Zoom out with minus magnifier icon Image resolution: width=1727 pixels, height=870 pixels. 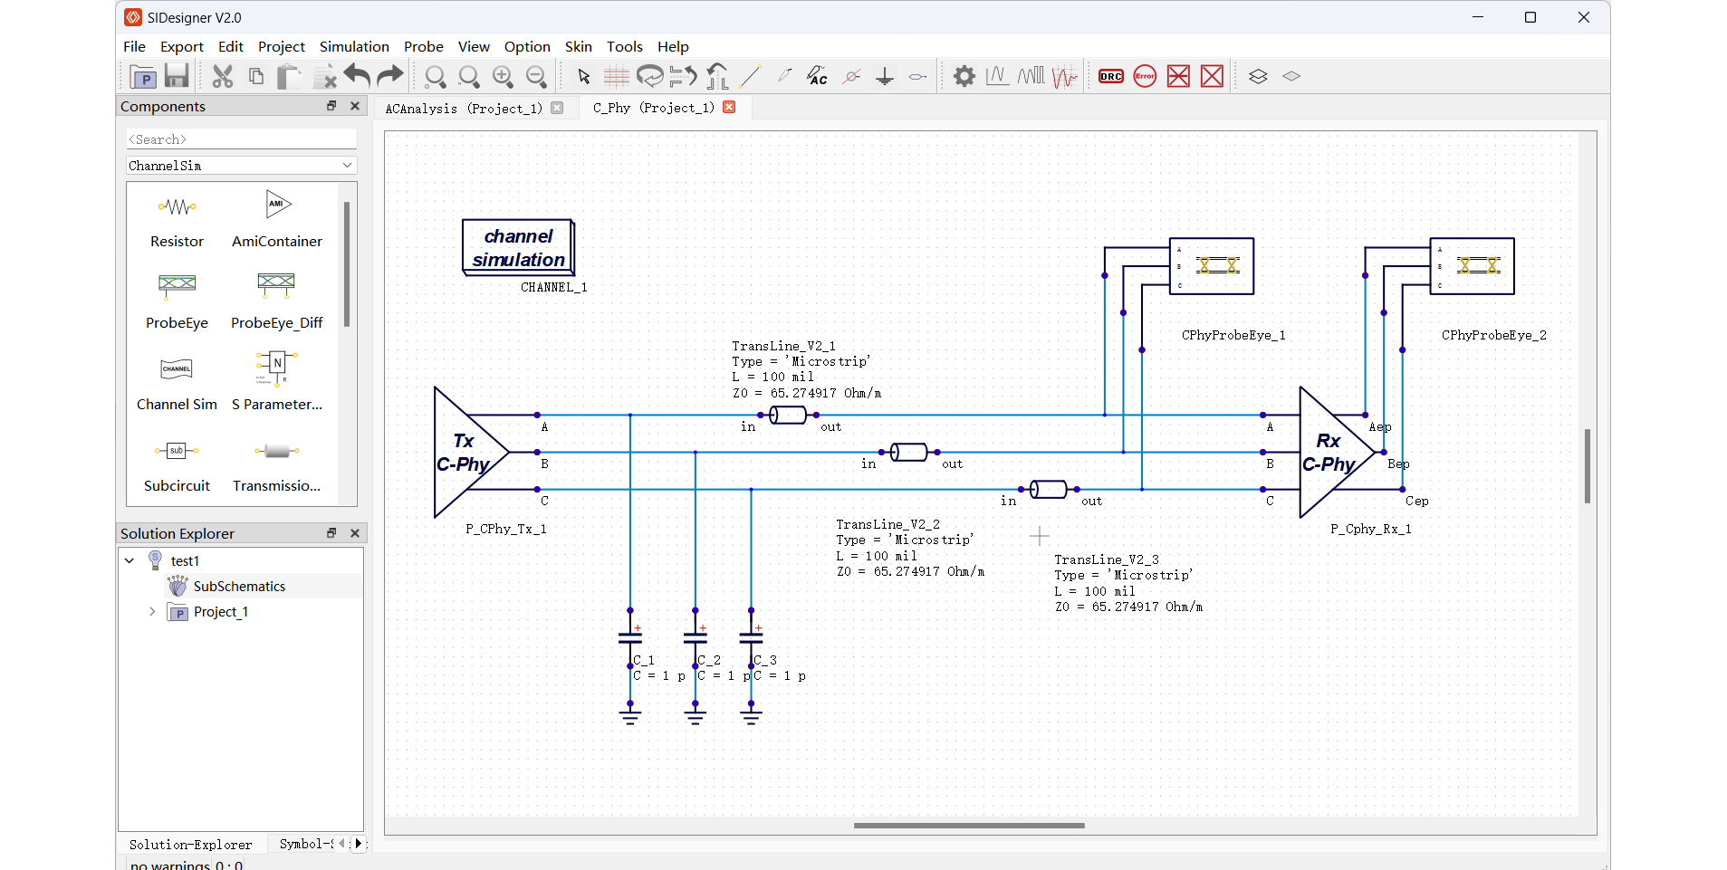537,77
